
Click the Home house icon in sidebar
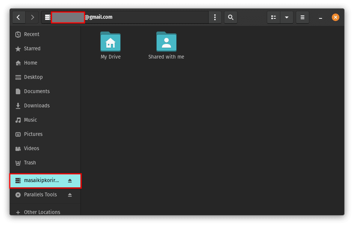pos(18,63)
